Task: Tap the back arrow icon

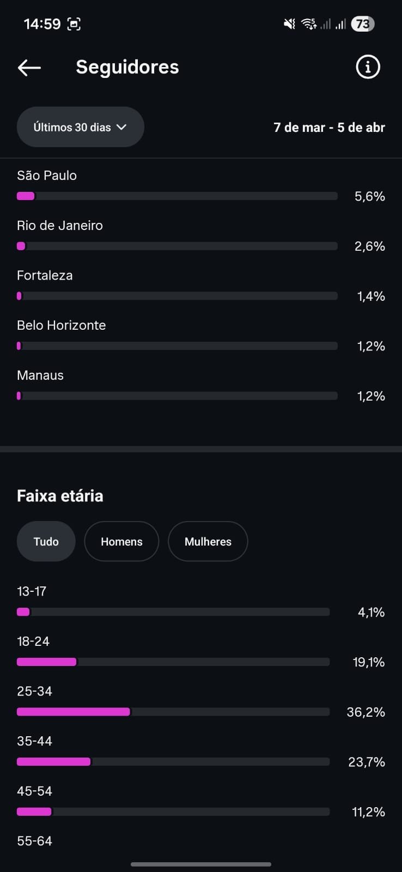Action: pos(29,68)
